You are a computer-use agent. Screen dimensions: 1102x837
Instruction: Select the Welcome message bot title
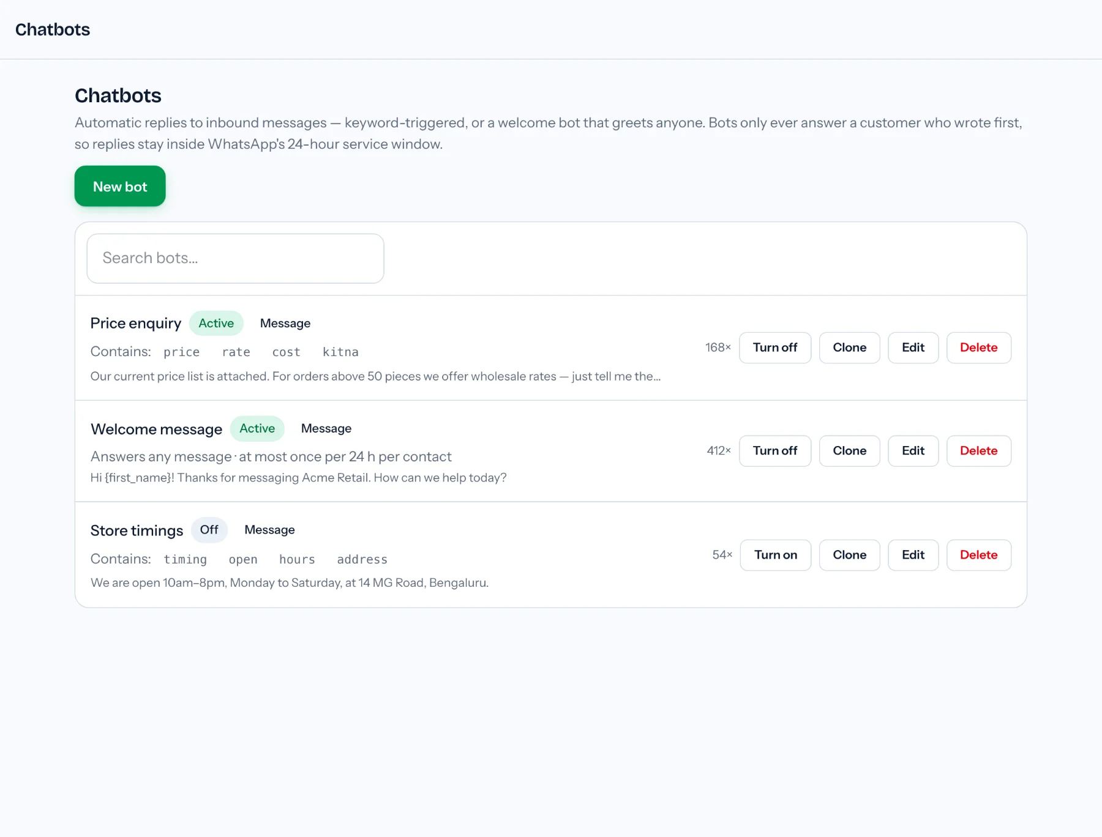coord(156,429)
